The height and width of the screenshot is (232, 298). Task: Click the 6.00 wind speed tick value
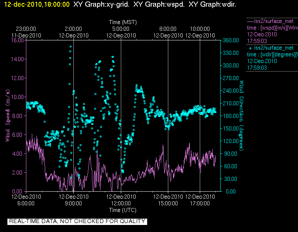pyautogui.click(x=18, y=135)
